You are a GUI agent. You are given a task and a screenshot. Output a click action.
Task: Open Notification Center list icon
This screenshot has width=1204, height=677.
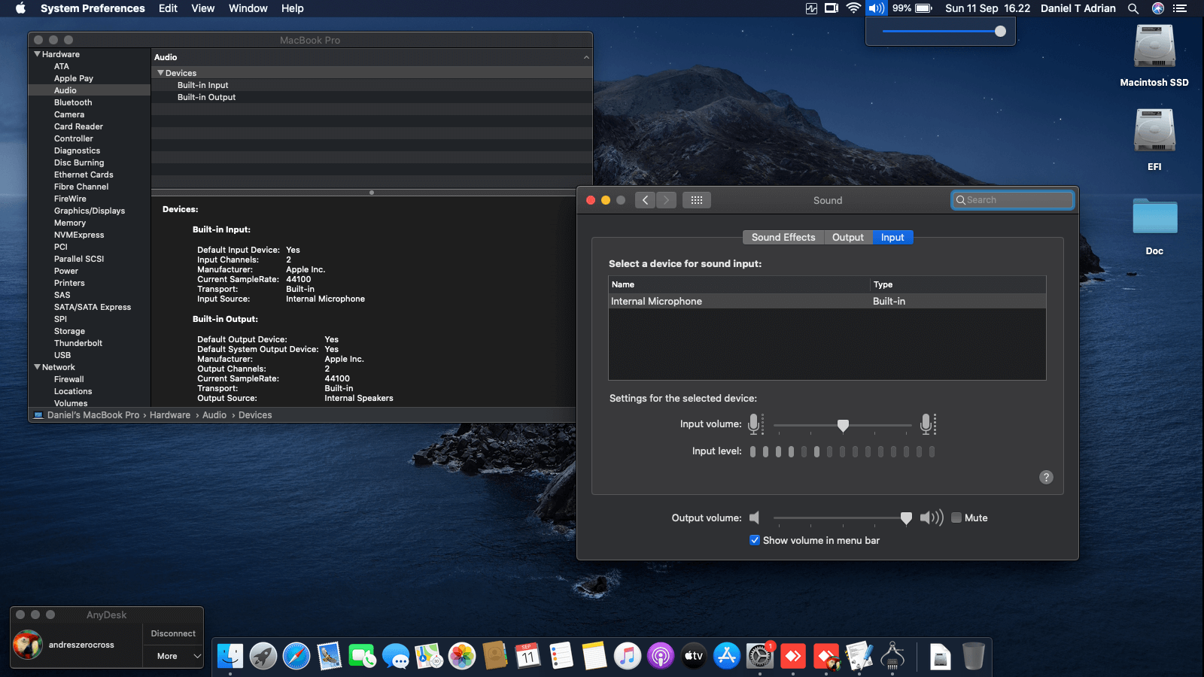(x=1180, y=8)
